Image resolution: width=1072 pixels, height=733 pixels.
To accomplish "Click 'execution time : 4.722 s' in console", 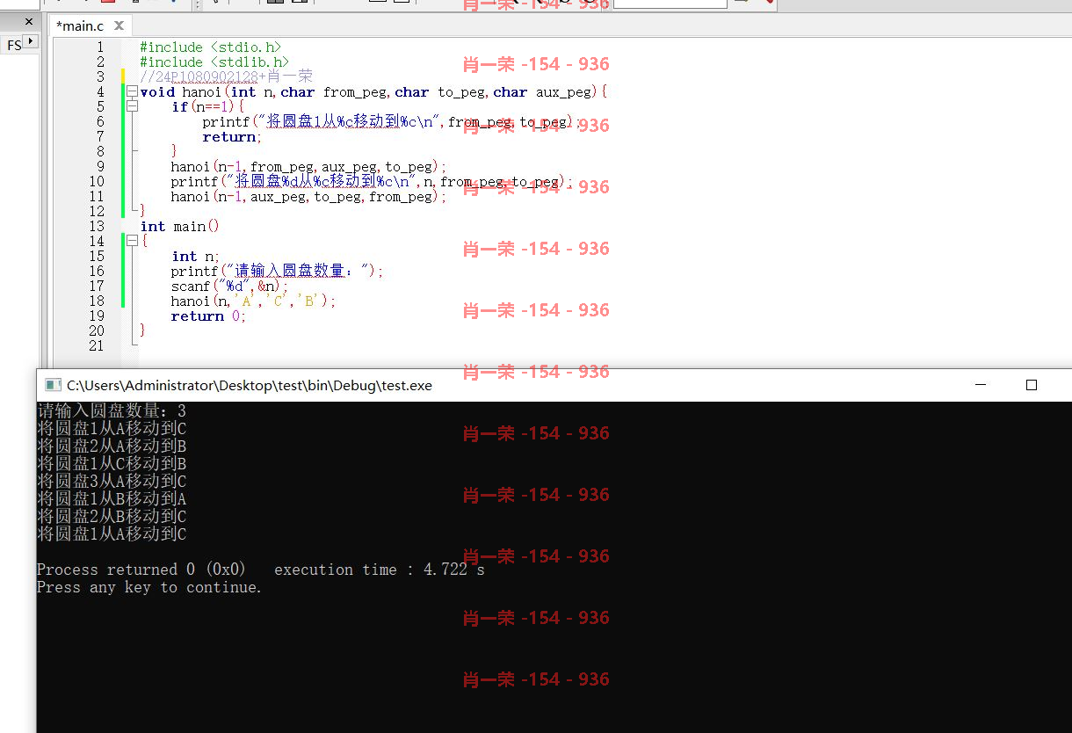I will [380, 570].
